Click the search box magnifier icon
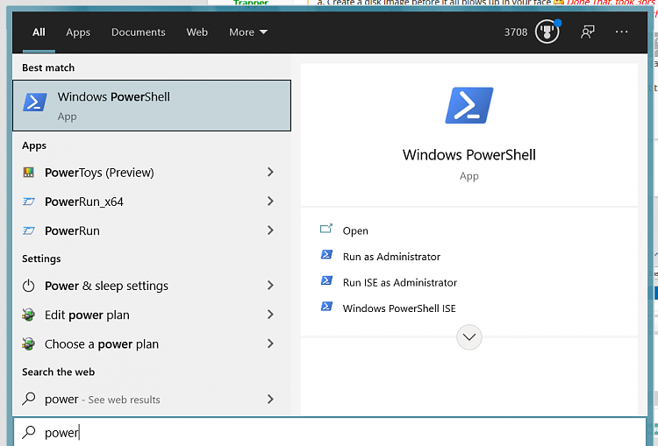This screenshot has height=446, width=658. [x=29, y=432]
